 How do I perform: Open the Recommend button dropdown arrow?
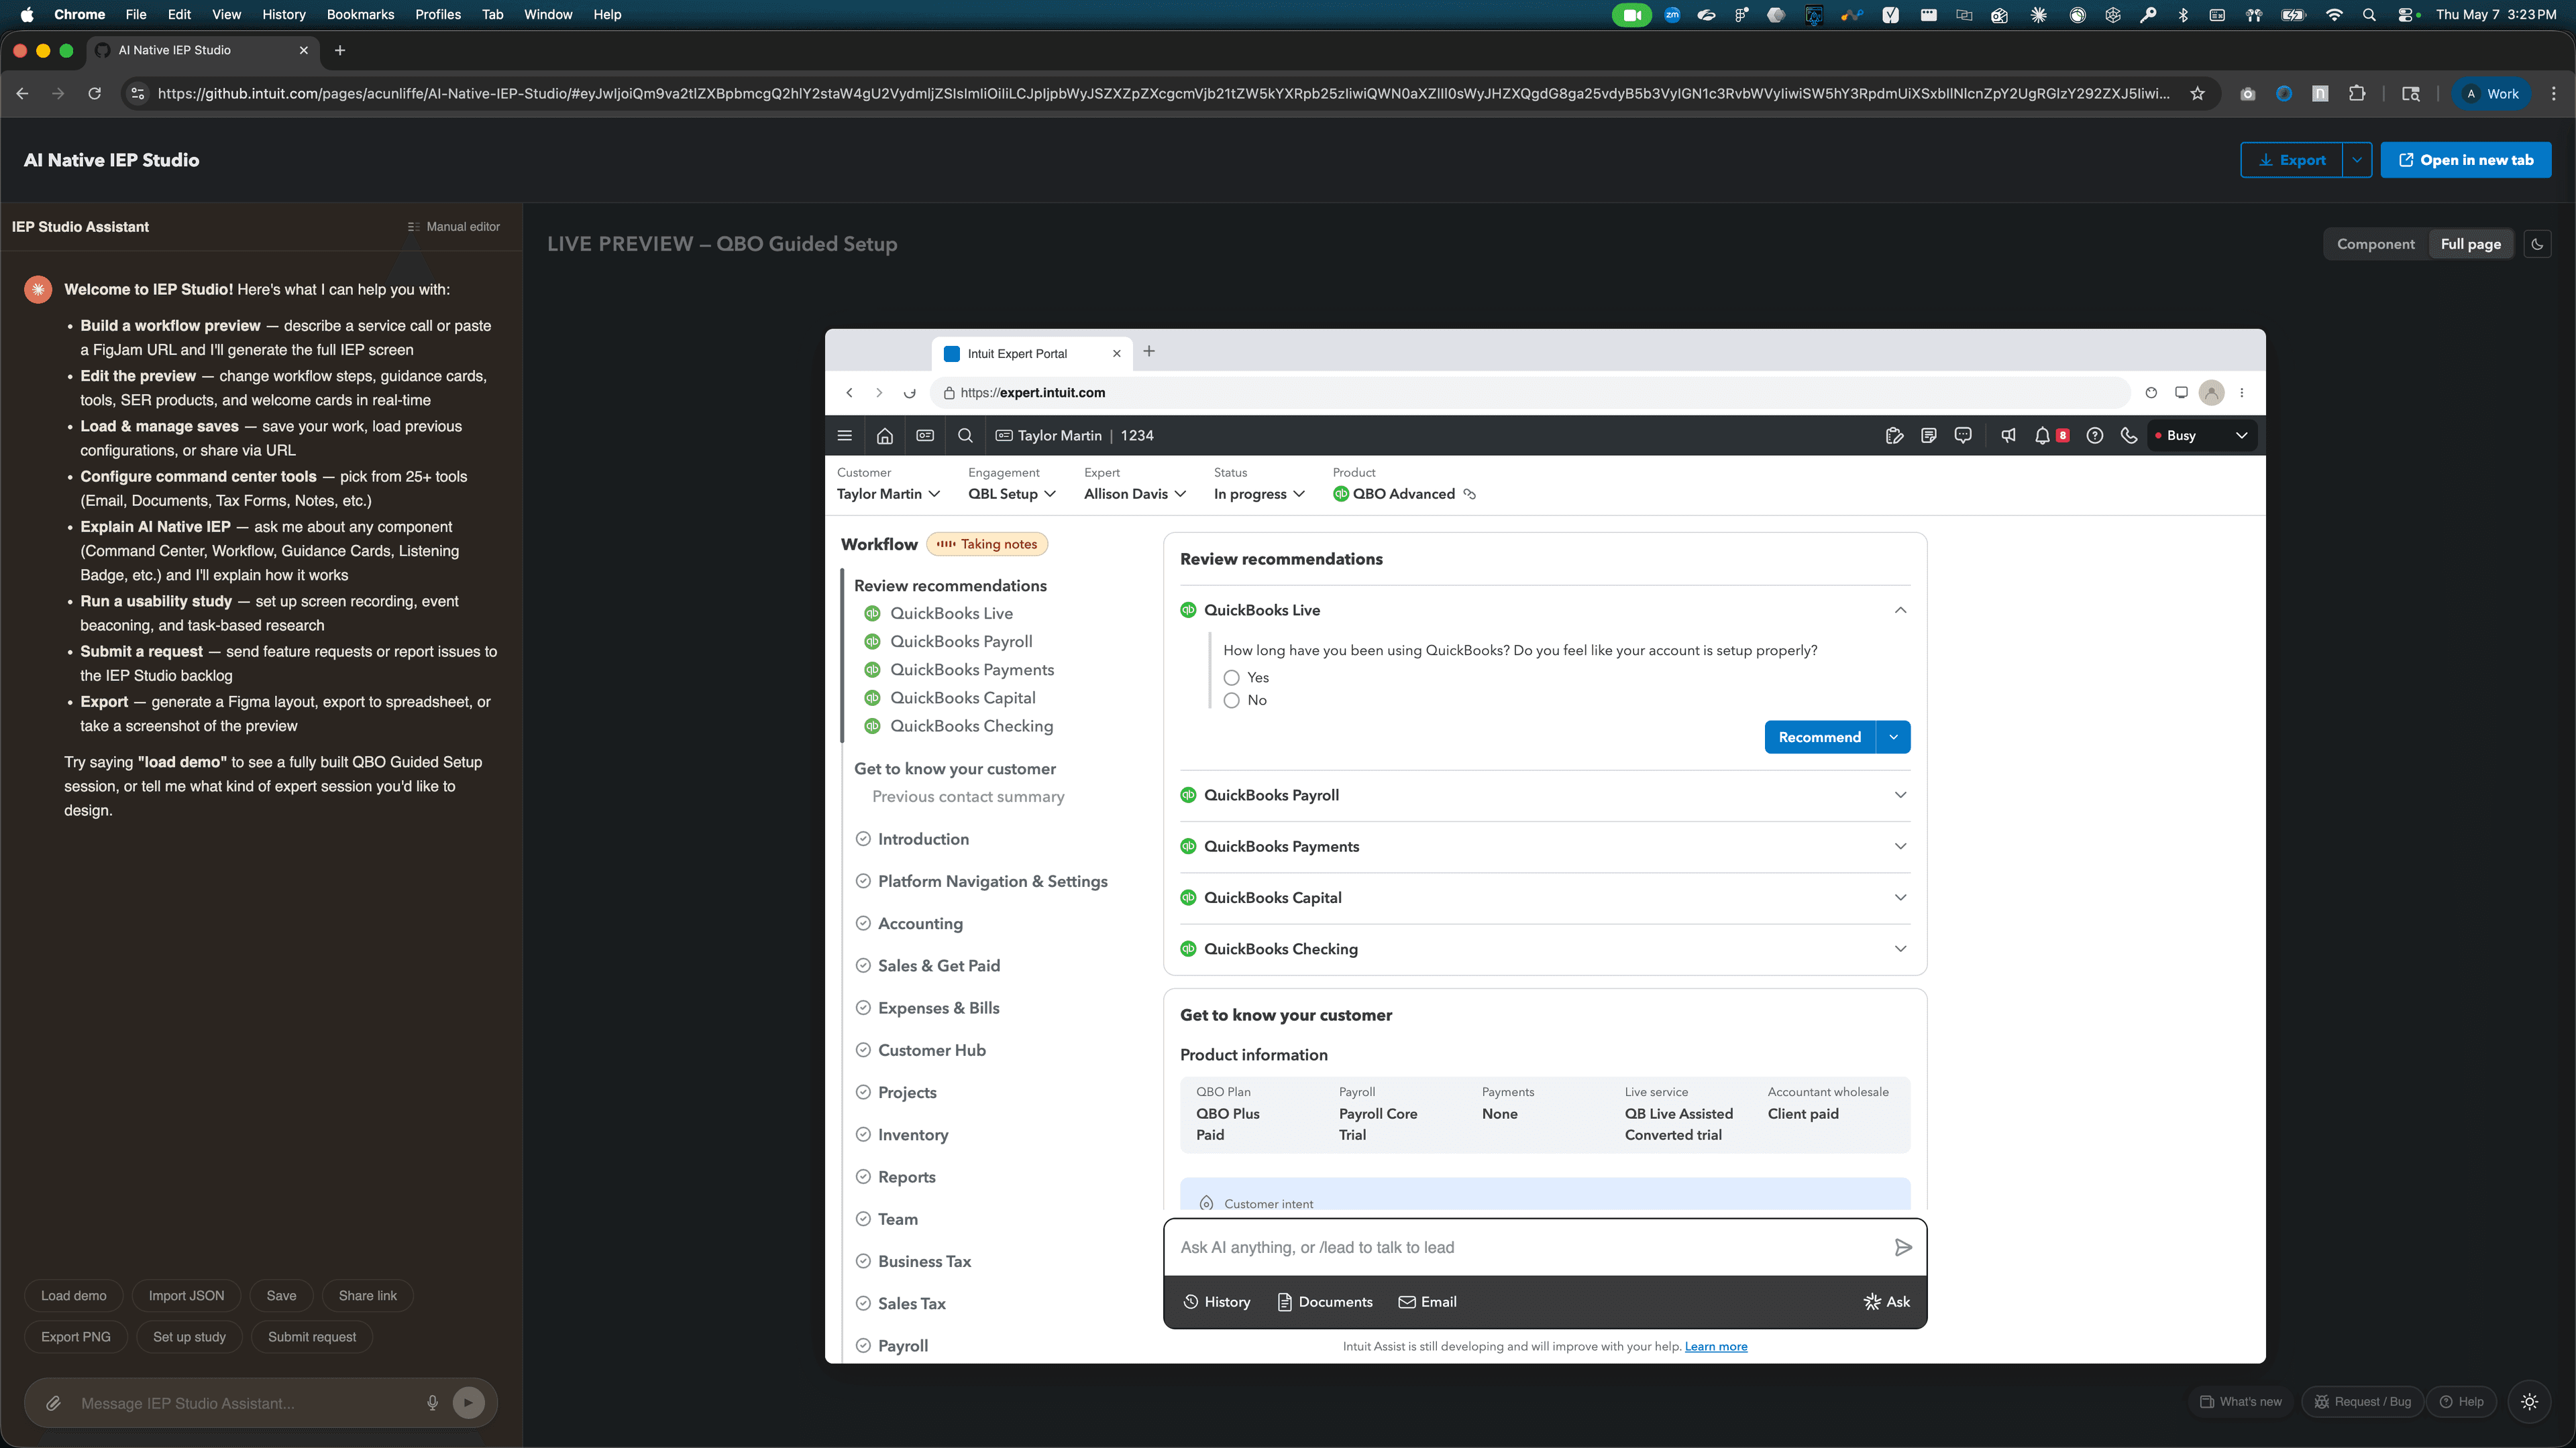coord(1893,737)
